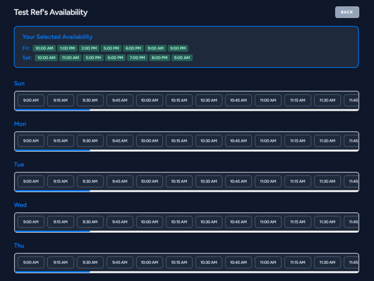Toggle Mon 11:30 AM slot

click(327, 141)
